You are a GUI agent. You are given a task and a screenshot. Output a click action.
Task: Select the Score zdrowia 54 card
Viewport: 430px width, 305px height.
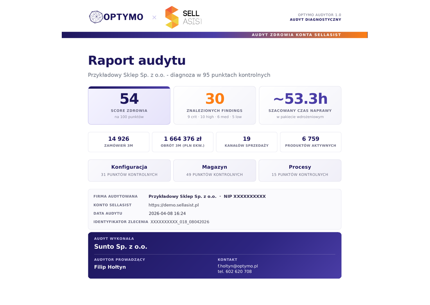(129, 106)
